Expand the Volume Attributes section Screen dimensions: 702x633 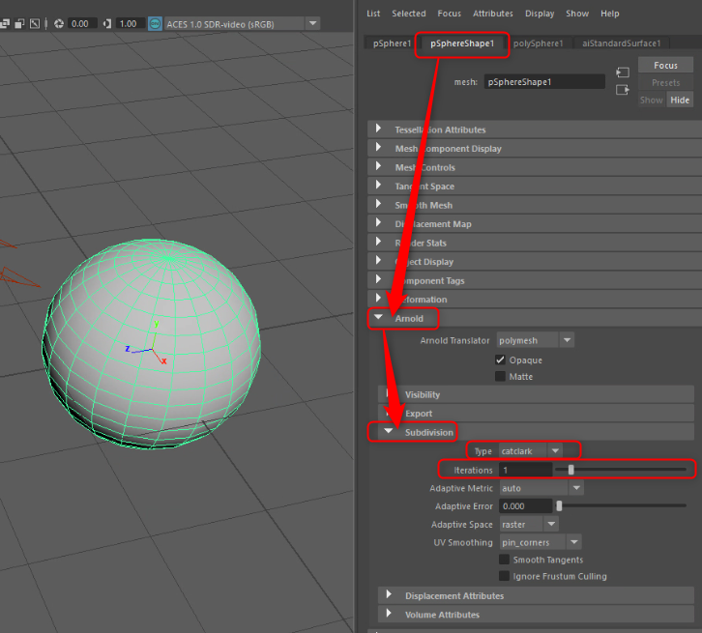pos(536,615)
